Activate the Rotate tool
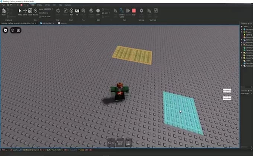Viewport: 253px width, 156px height. [x=35, y=11]
